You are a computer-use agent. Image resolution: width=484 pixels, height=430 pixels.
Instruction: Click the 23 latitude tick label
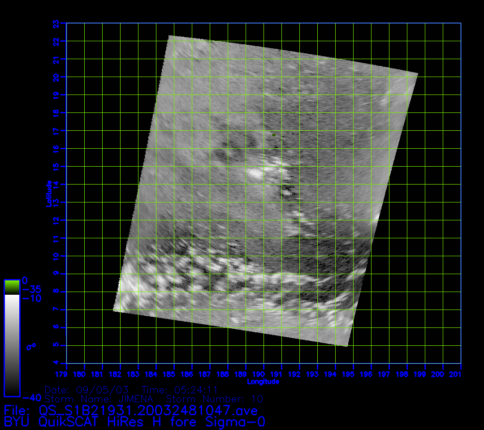pyautogui.click(x=56, y=23)
